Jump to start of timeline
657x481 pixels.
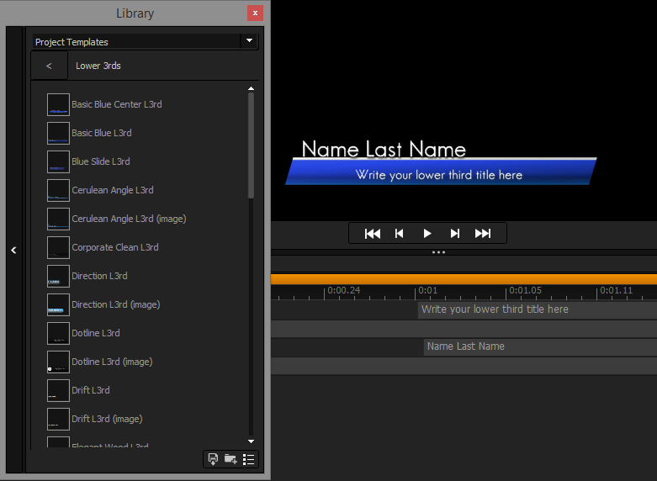373,233
